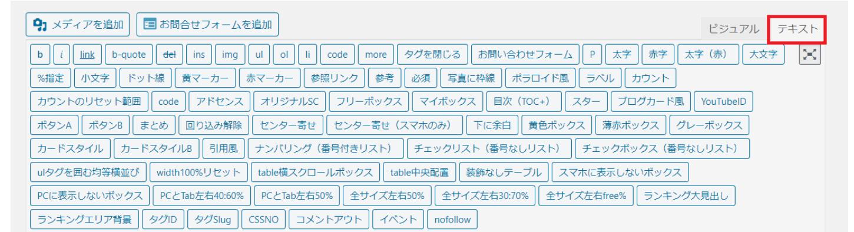
Task: Click the お問合せフォームを追加 button
Action: (x=208, y=25)
